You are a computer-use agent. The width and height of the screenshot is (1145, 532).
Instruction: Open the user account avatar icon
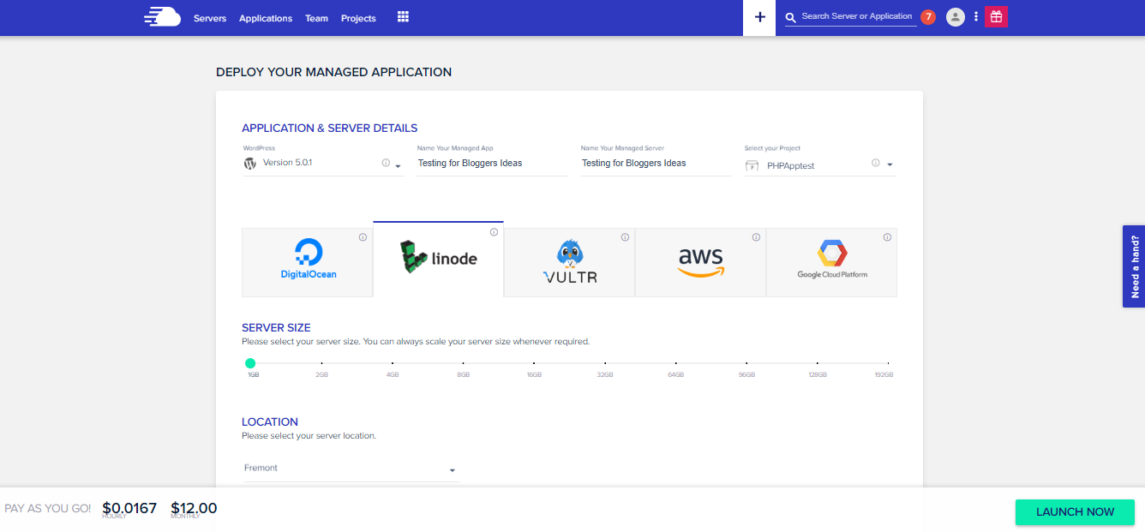point(956,16)
